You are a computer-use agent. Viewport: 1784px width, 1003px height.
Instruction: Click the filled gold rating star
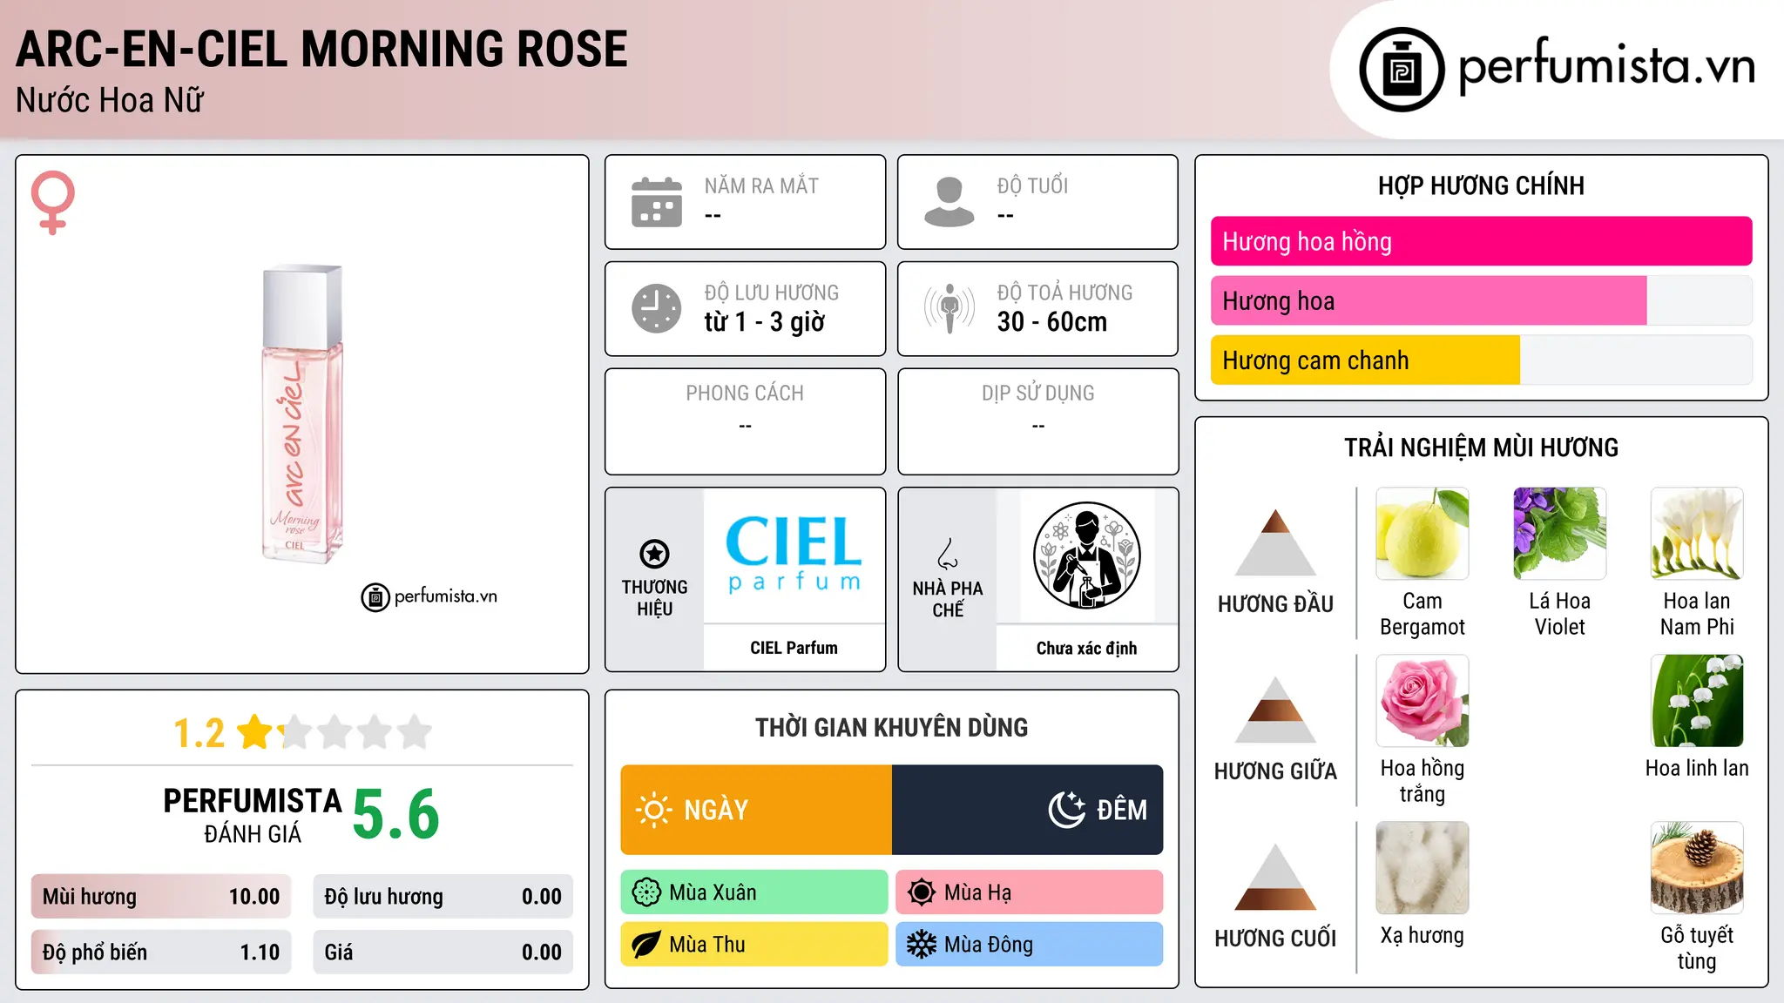(255, 732)
